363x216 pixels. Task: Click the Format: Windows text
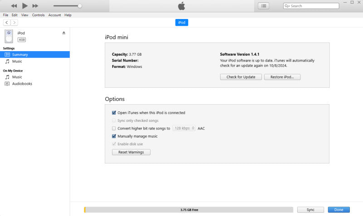click(127, 67)
